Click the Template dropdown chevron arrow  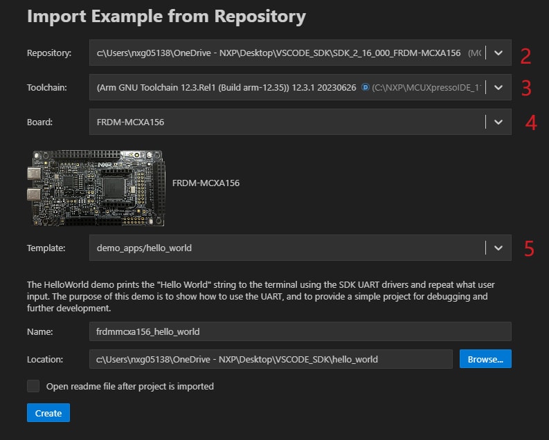(x=498, y=248)
